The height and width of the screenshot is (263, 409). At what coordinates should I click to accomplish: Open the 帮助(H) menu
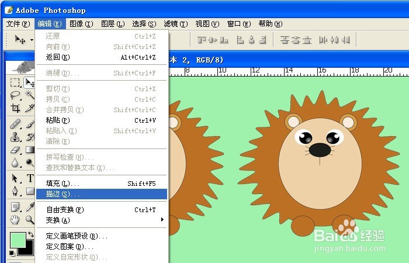click(271, 24)
